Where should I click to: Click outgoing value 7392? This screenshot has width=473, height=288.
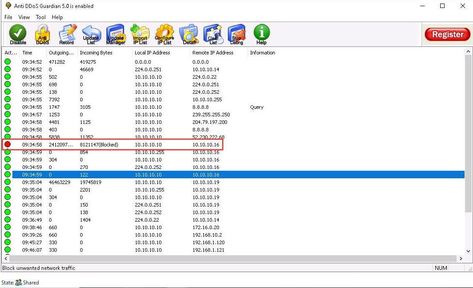coord(54,100)
